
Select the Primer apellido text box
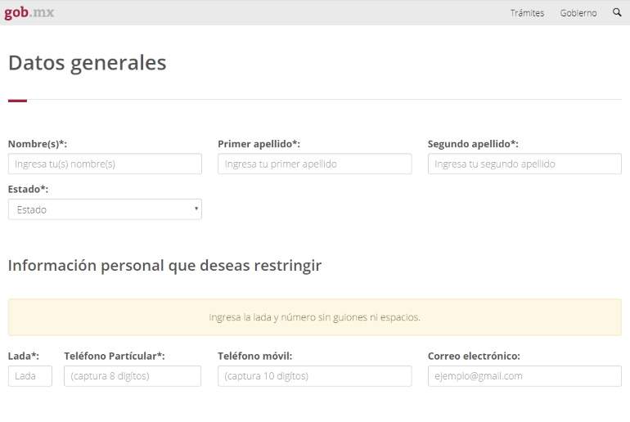pyautogui.click(x=315, y=164)
